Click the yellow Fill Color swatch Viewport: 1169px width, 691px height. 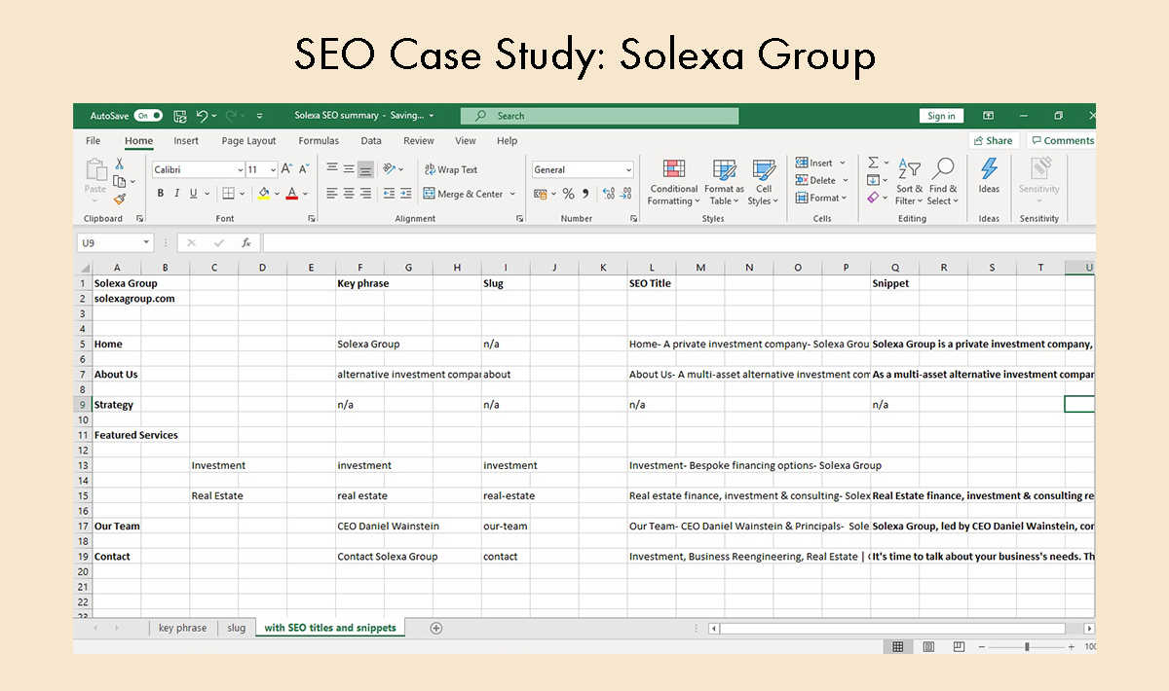pos(264,194)
